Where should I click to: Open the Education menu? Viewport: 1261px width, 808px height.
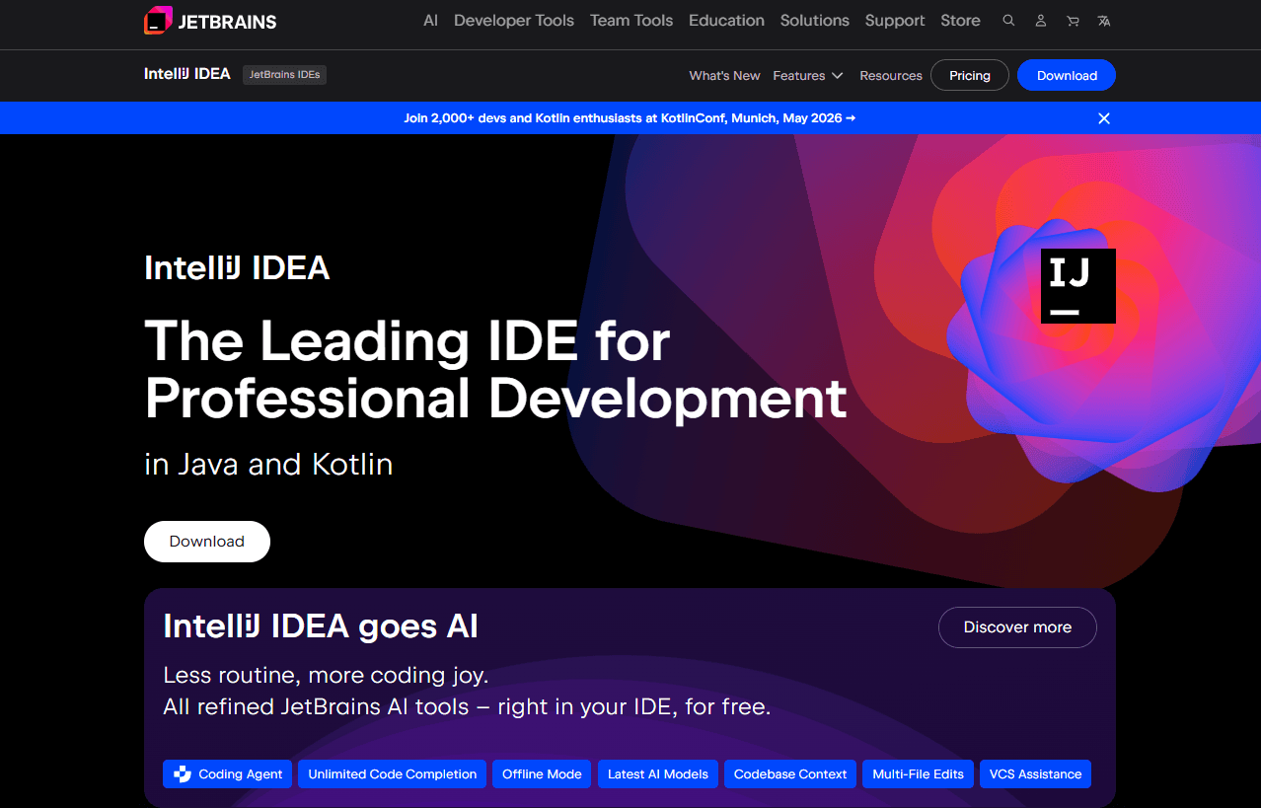pos(726,21)
